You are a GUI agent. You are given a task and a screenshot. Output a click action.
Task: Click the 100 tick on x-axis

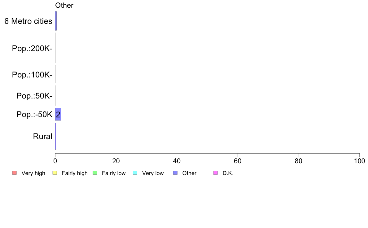click(x=359, y=161)
